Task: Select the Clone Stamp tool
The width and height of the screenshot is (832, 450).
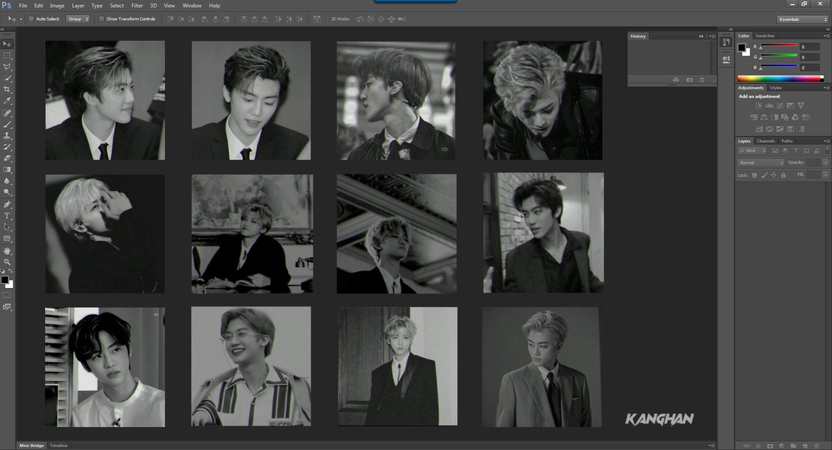Action: (7, 135)
